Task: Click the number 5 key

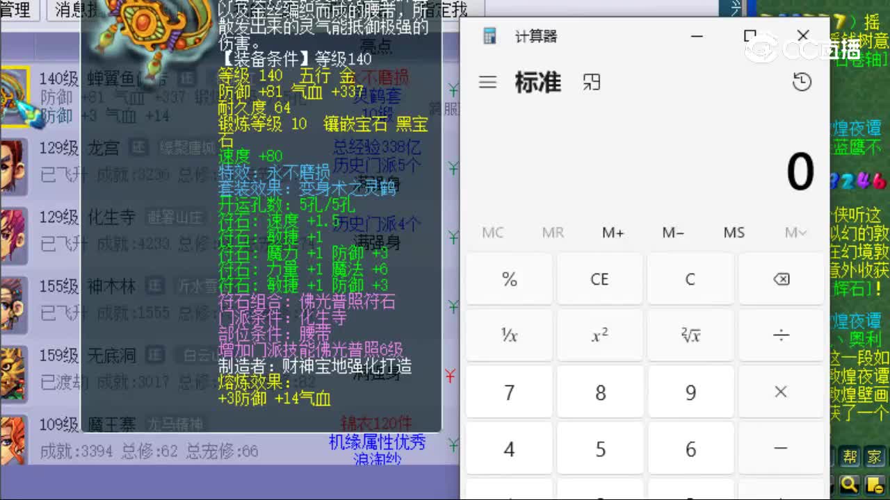Action: 599,449
